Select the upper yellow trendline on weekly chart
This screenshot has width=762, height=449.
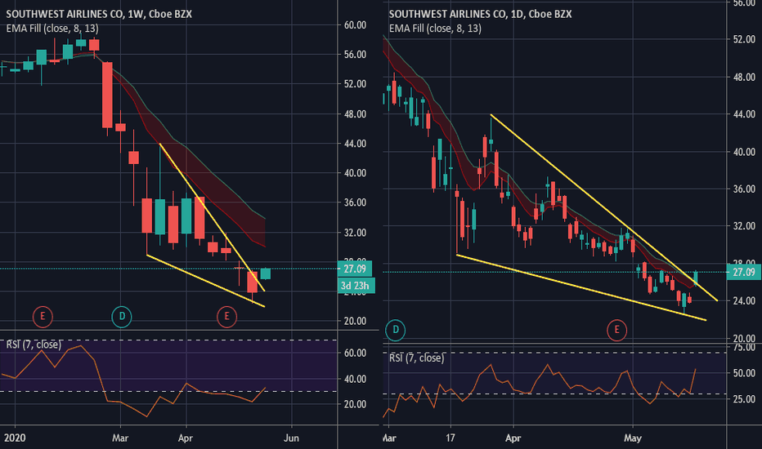point(212,217)
